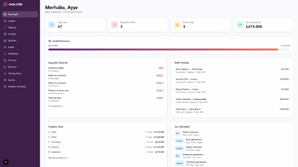
Task: Click the Bugünkü Görev check icon
Action: click(x=114, y=25)
